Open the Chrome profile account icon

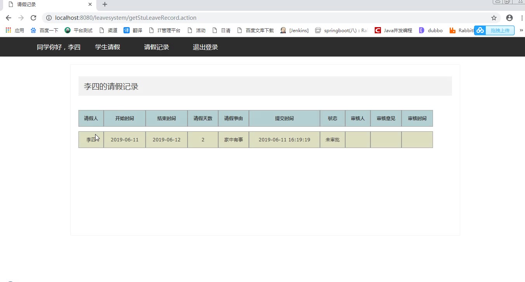(x=509, y=18)
